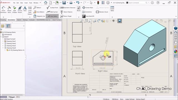
Task: Collapse the Drawing View4 tree node
Action: coord(3,48)
